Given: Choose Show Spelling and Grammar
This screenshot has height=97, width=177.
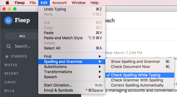Looking at the screenshot, I should click(x=140, y=62).
